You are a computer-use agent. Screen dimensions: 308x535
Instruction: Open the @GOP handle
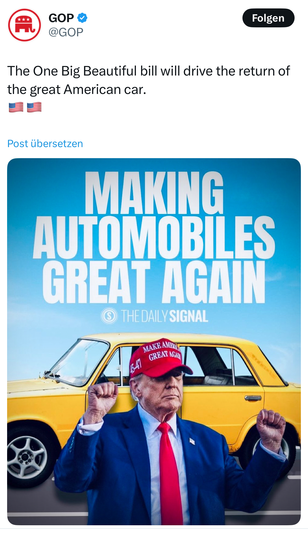click(66, 32)
